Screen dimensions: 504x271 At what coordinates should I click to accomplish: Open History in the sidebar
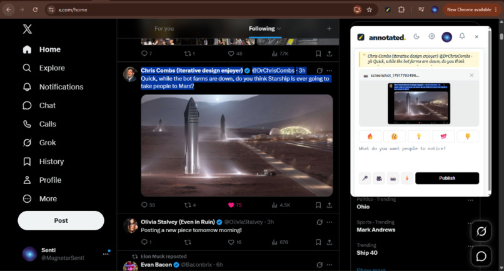pyautogui.click(x=43, y=161)
